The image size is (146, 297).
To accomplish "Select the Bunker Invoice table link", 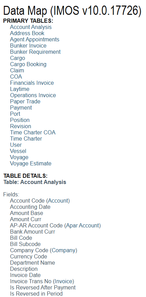I will point(28,45).
